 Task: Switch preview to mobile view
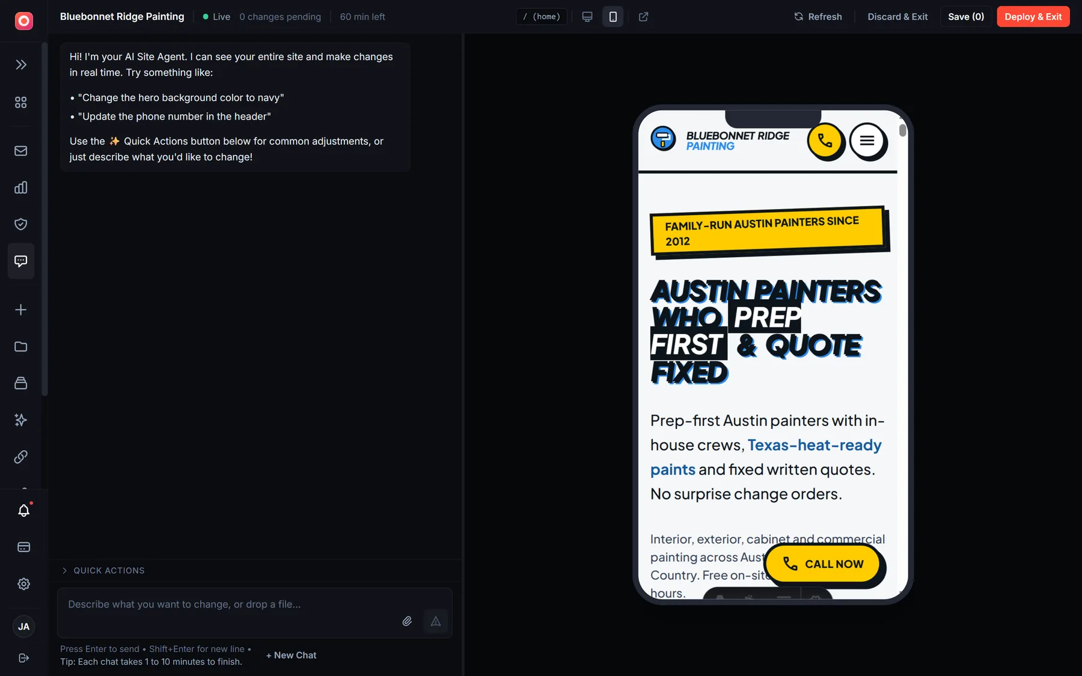click(613, 17)
